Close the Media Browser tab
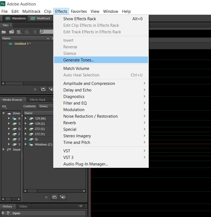This screenshot has width=211, height=217. (x=25, y=100)
